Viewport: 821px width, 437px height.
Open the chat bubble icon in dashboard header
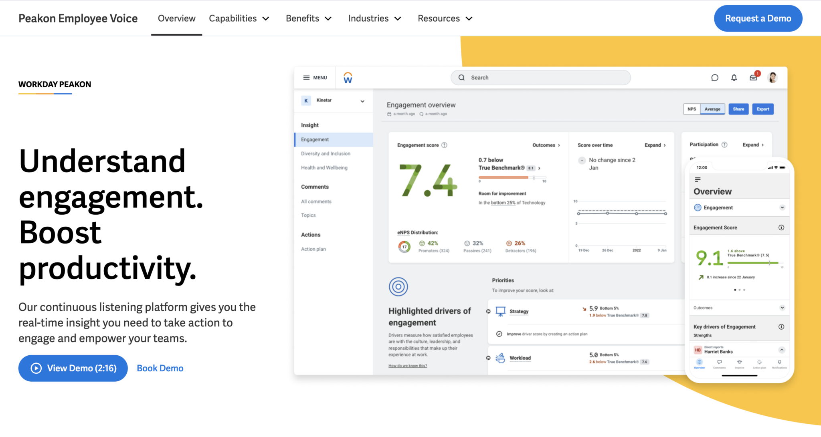[x=714, y=78]
